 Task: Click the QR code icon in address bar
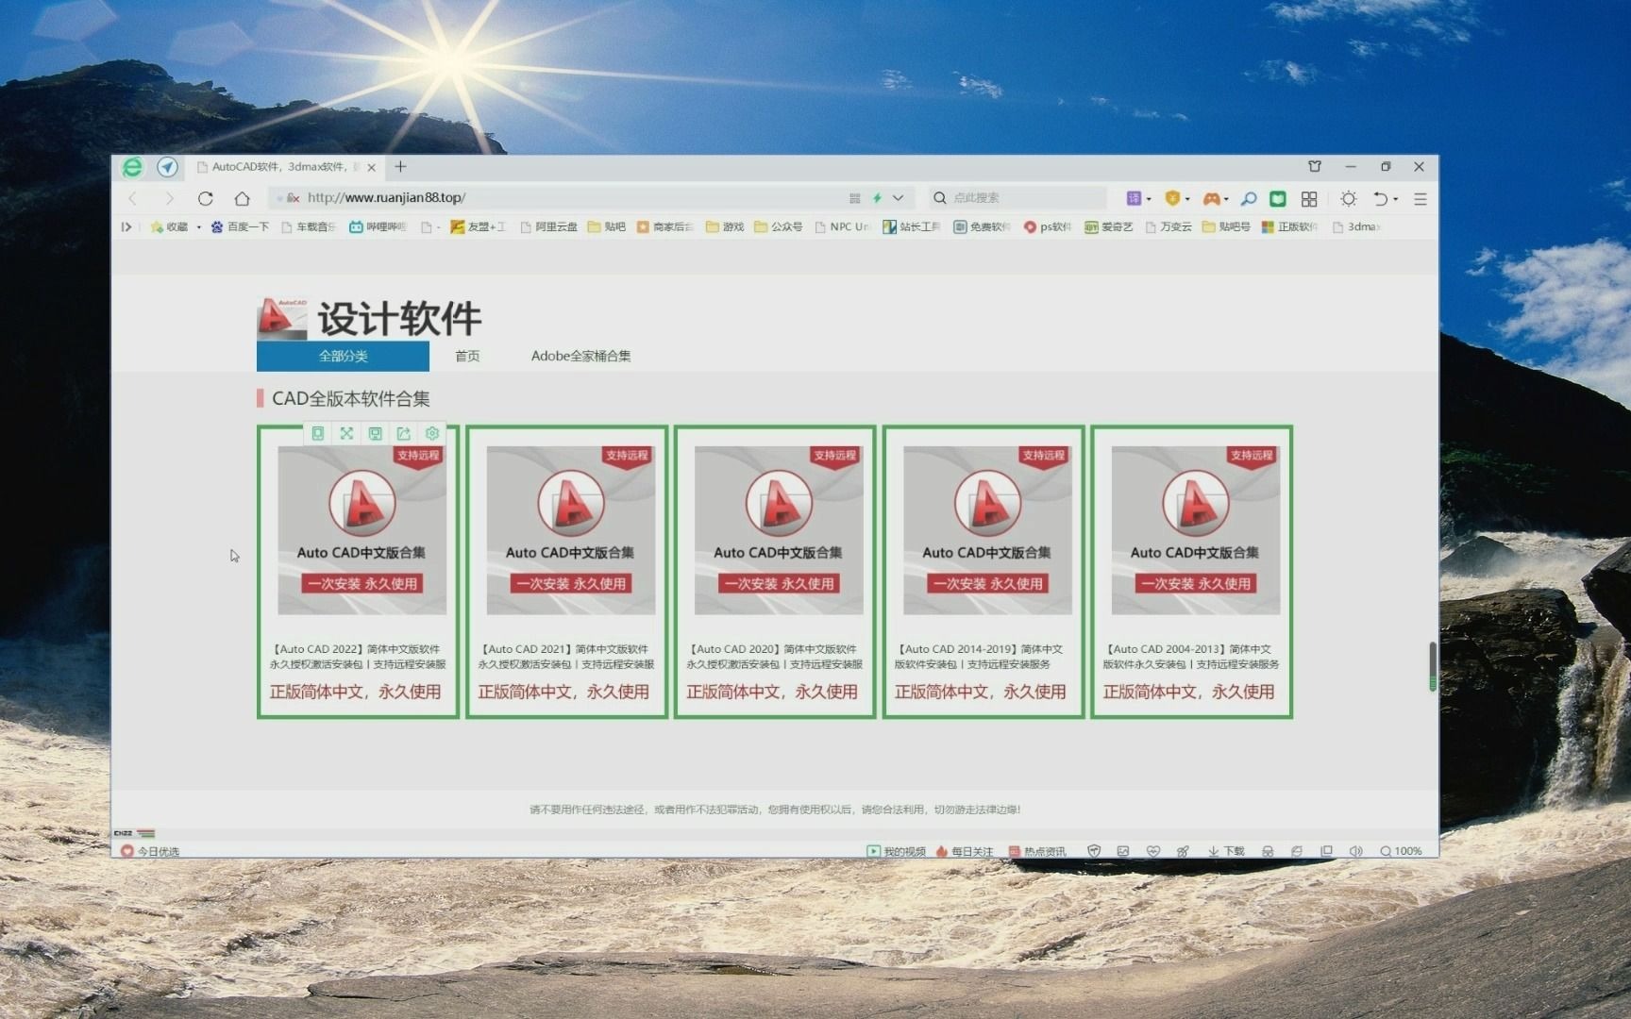[x=854, y=198]
